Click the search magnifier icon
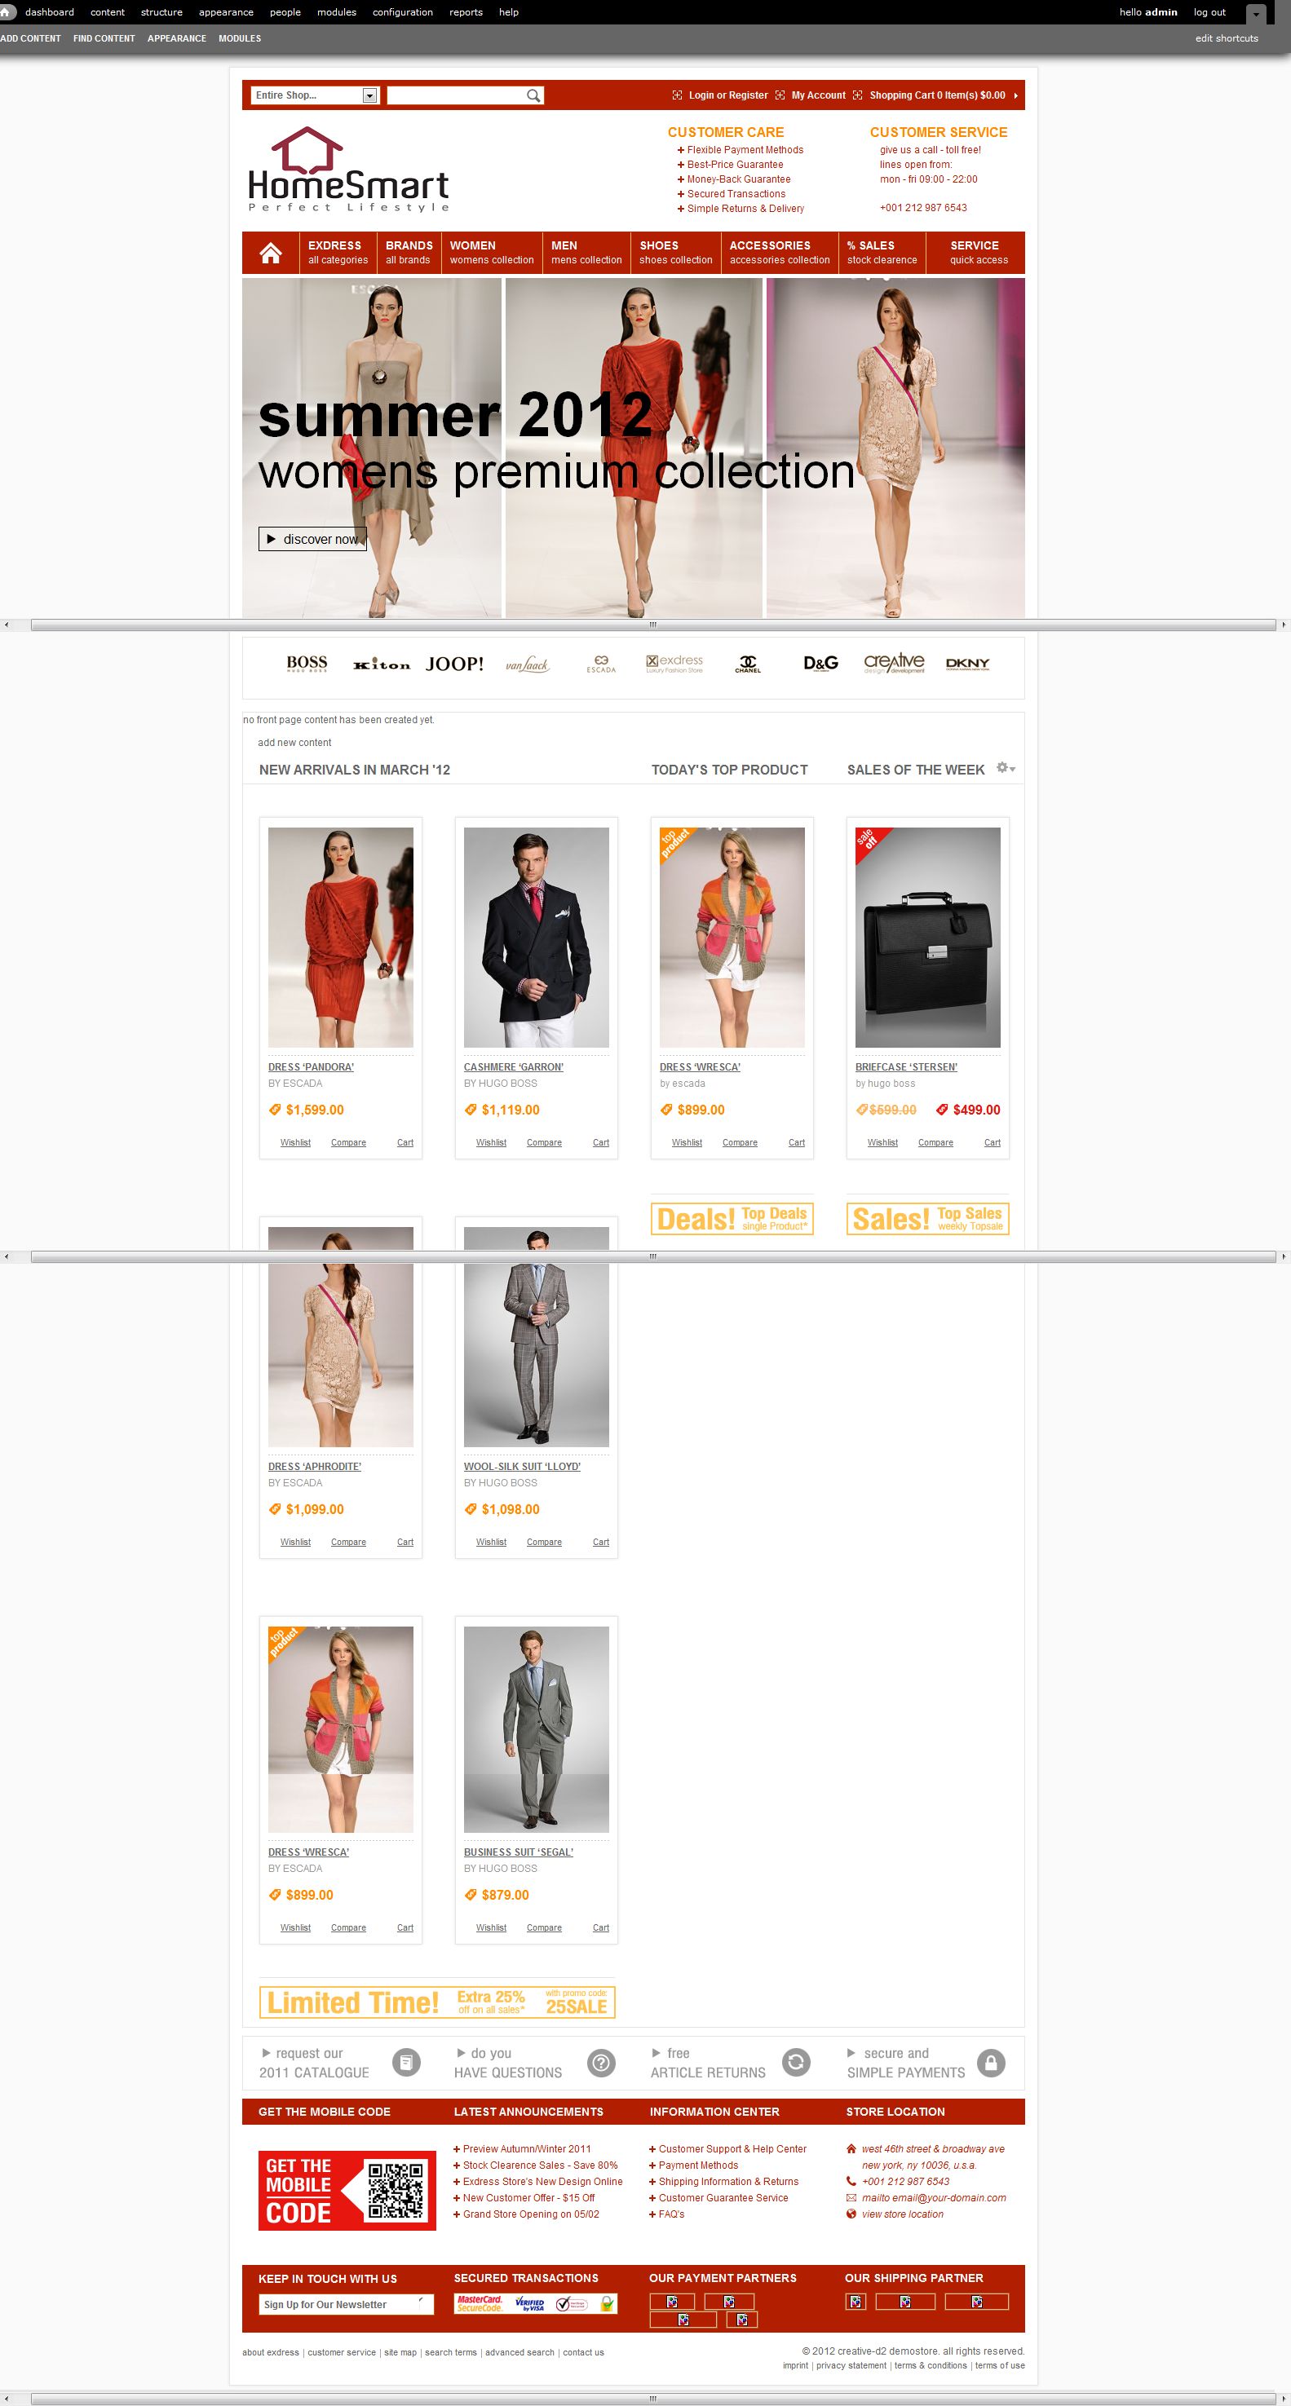This screenshot has height=2406, width=1291. [x=533, y=95]
